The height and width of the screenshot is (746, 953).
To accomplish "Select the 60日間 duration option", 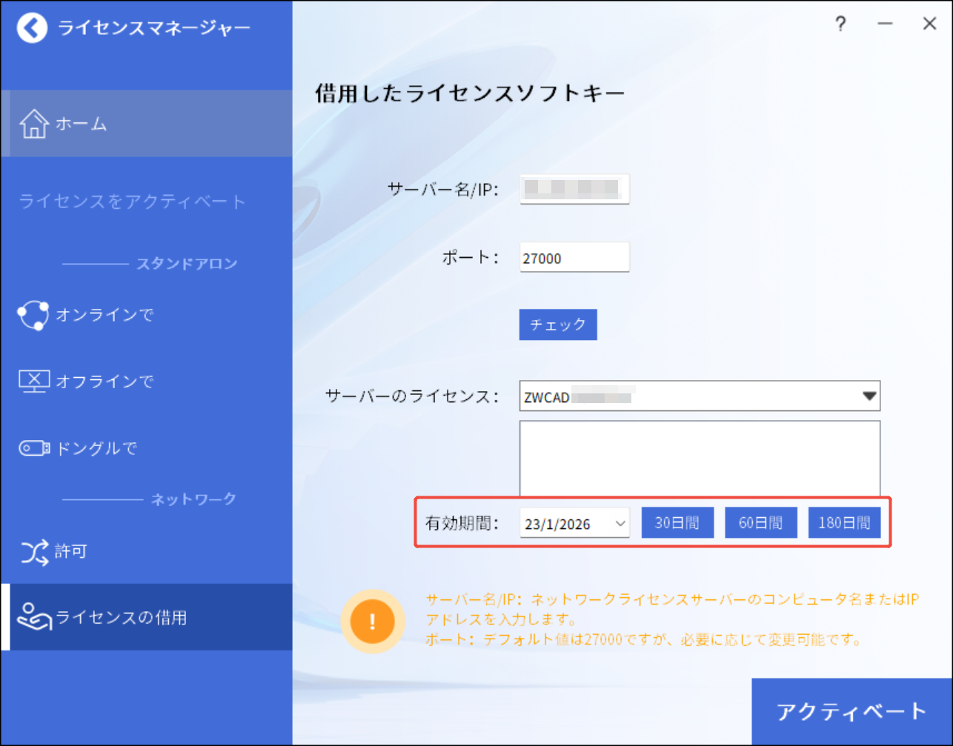I will pyautogui.click(x=760, y=522).
